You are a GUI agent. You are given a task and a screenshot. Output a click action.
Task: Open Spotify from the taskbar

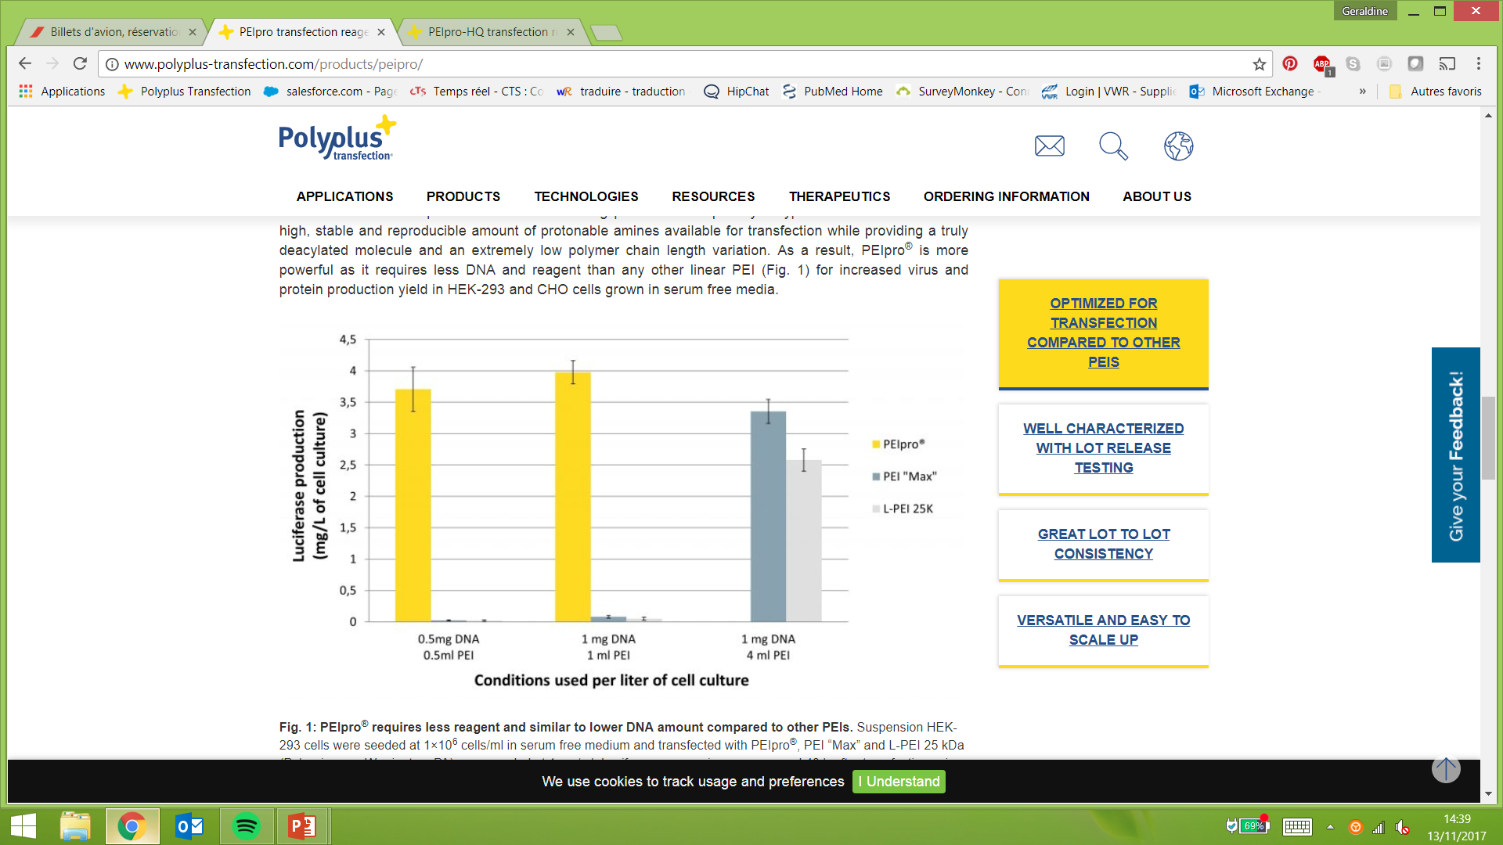246,826
